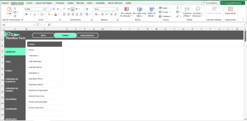
Task: Increase decimal places
Action: (111, 15)
